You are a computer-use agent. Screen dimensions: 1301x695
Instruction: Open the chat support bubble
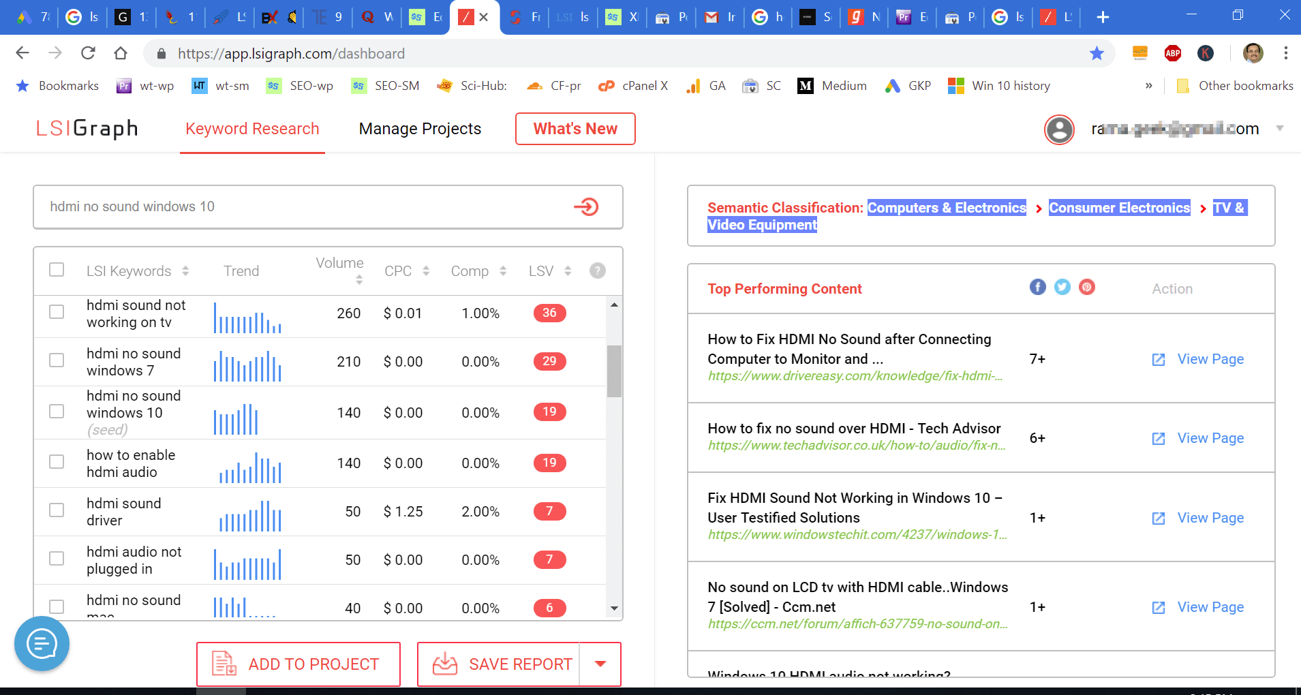pyautogui.click(x=42, y=643)
